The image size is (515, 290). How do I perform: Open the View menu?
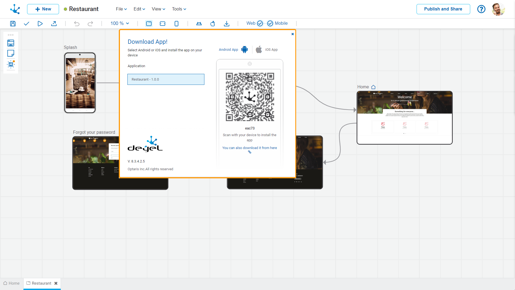click(158, 9)
